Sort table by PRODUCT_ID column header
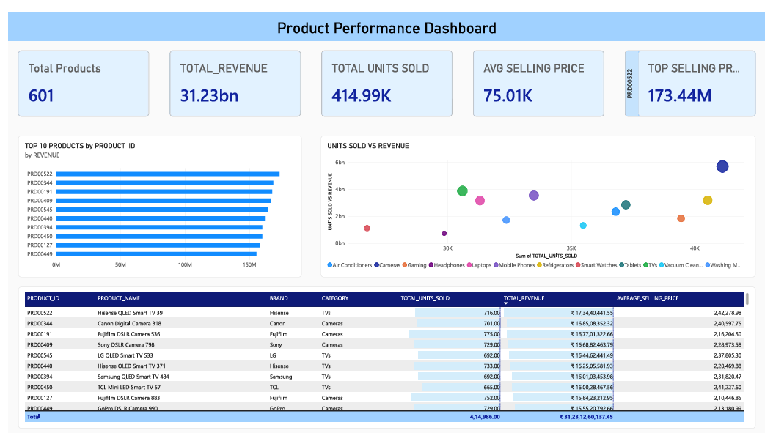The image size is (773, 433). click(x=43, y=298)
